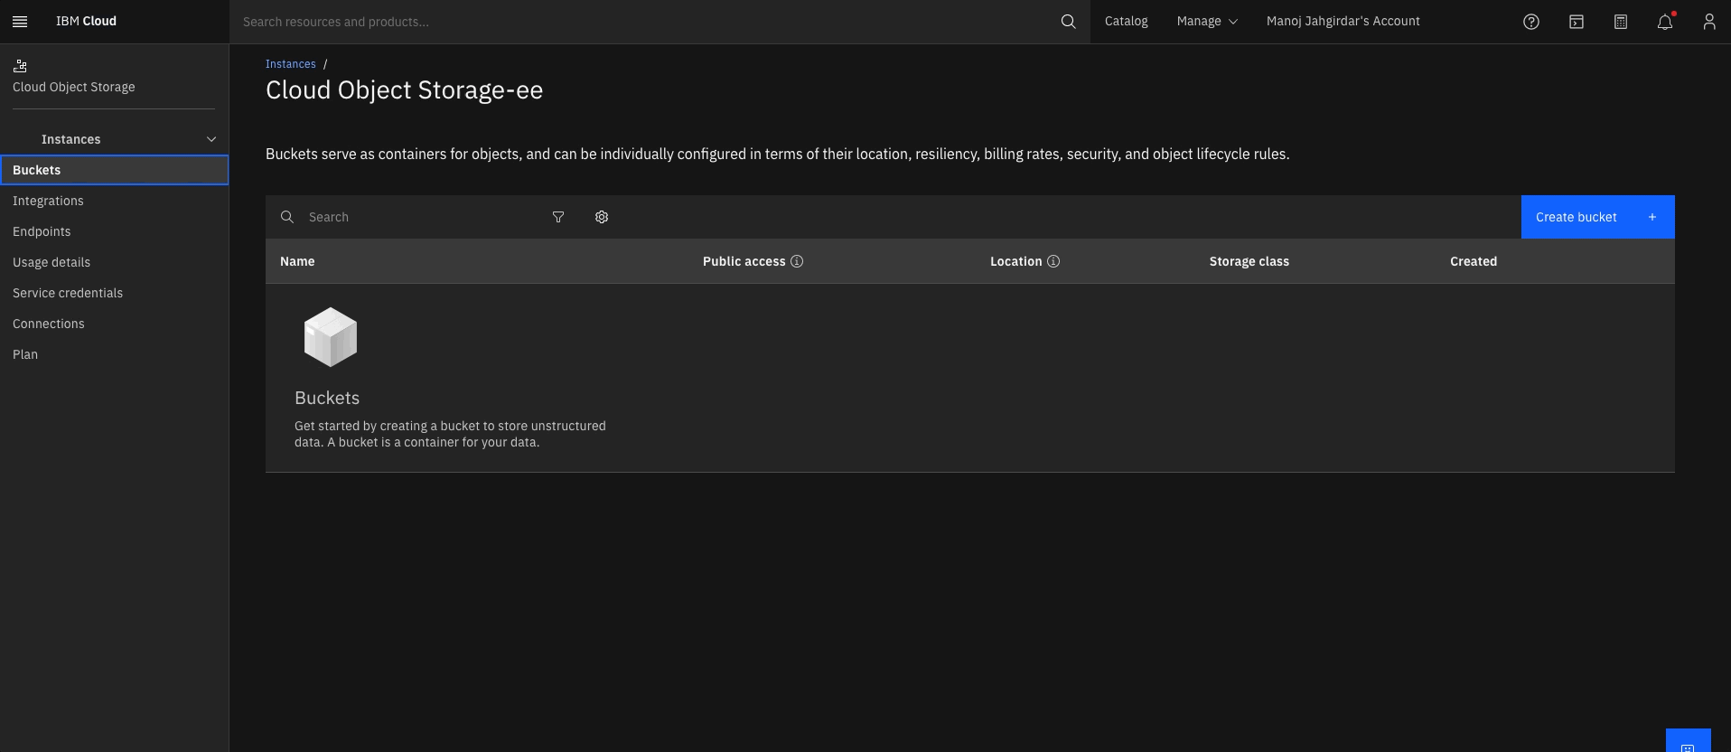Open the user profile avatar icon
The width and height of the screenshot is (1731, 752).
[x=1708, y=22]
